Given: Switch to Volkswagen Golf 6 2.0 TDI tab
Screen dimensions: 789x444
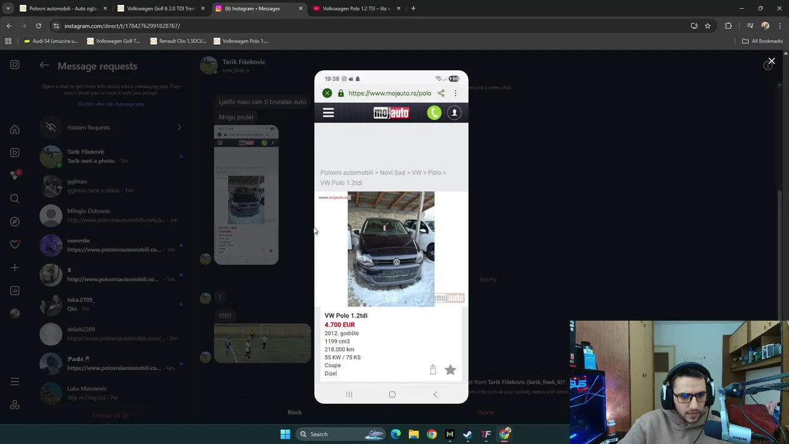Looking at the screenshot, I should [x=161, y=8].
